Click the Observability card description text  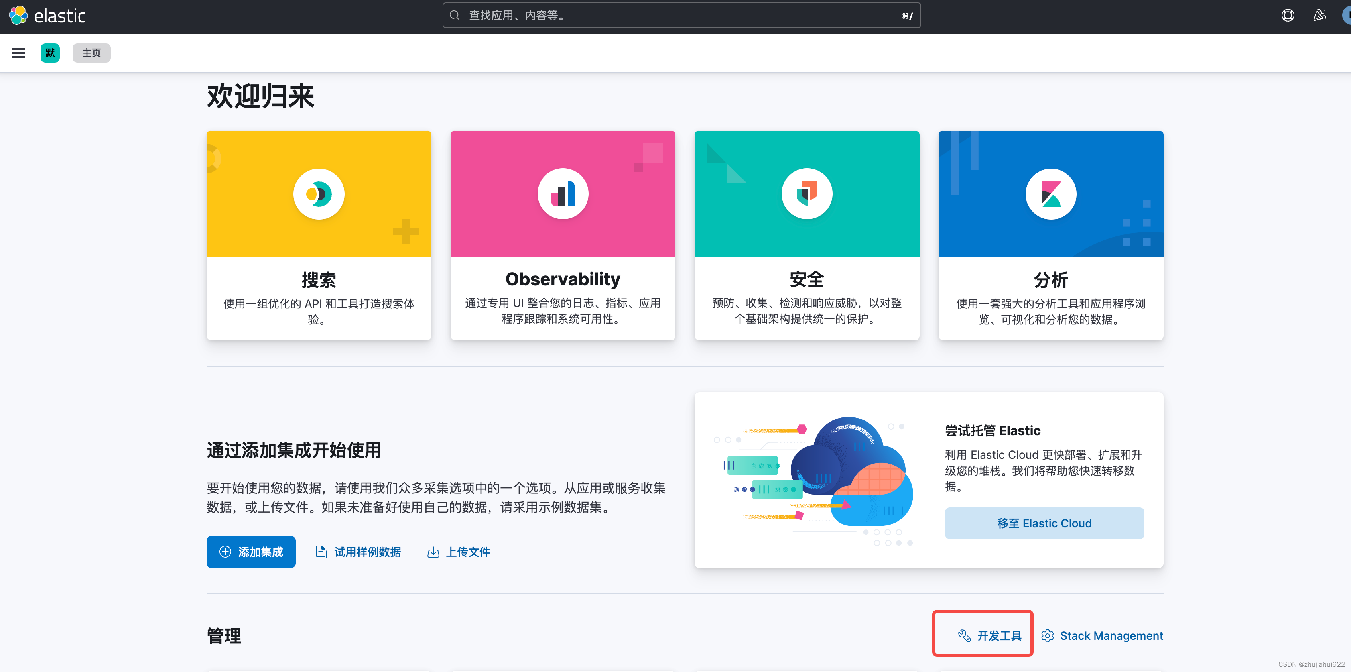tap(563, 311)
